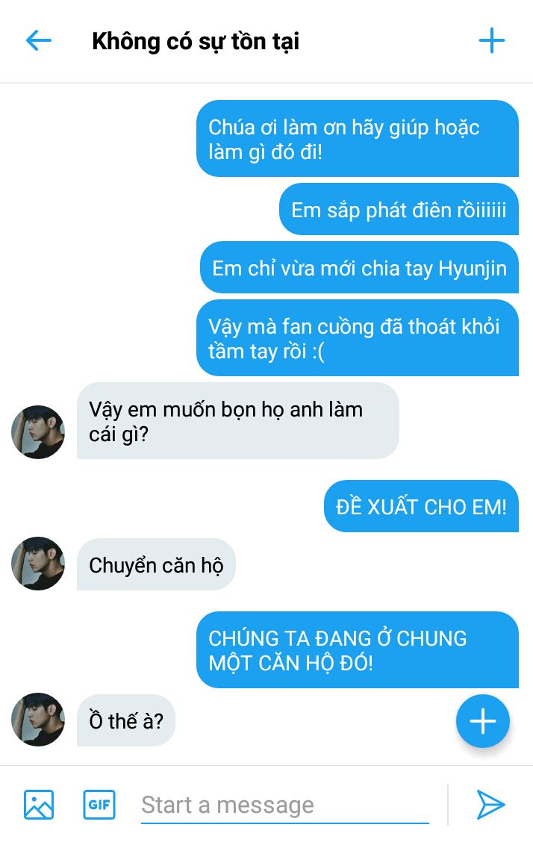
Task: Tap the floating blue plus button
Action: point(483,721)
